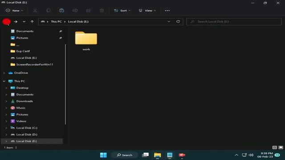Select the work folder
The width and height of the screenshot is (285, 160).
86,41
